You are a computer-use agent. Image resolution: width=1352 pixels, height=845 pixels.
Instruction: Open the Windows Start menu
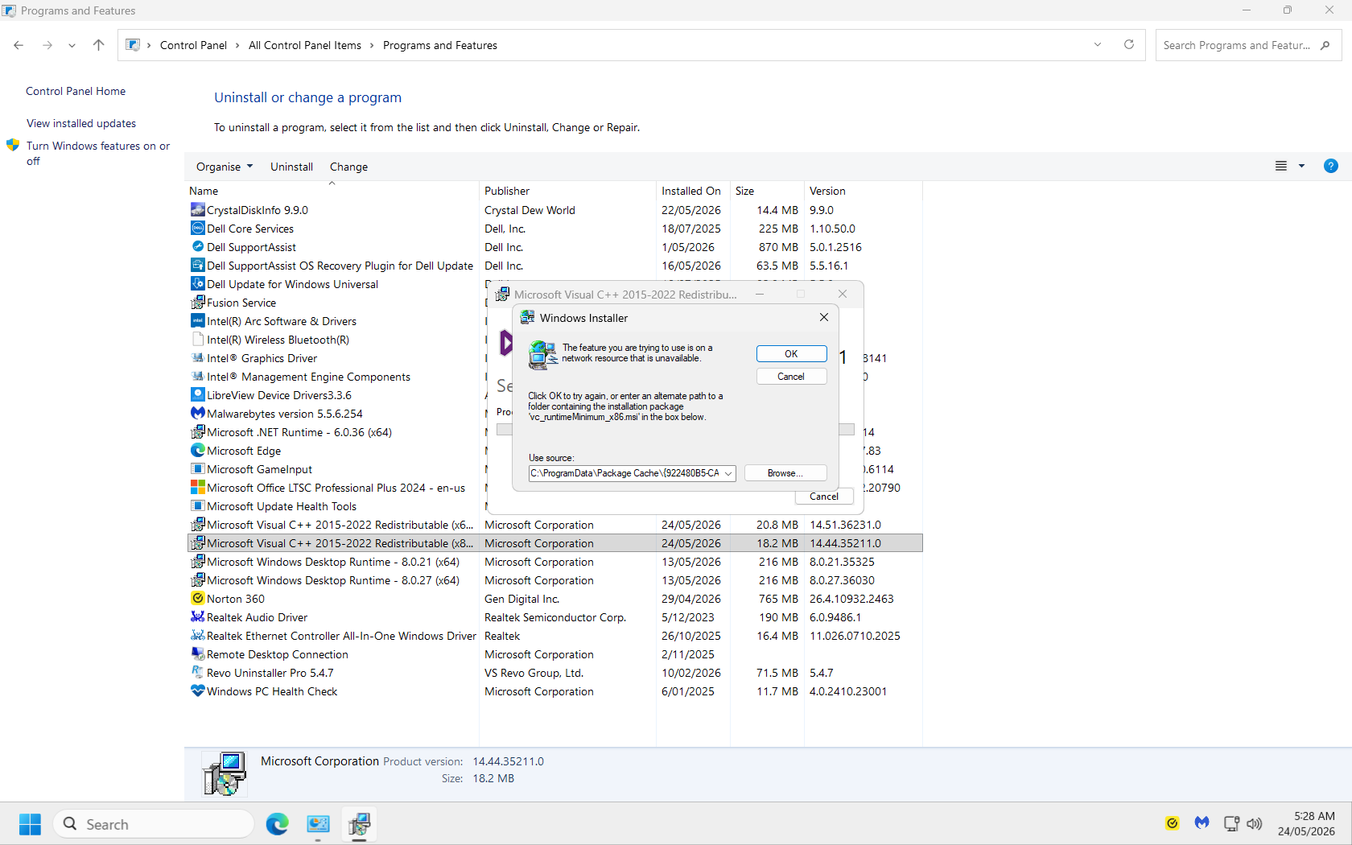(30, 824)
